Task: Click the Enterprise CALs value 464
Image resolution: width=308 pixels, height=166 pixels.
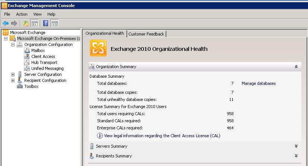Action: coord(230,128)
